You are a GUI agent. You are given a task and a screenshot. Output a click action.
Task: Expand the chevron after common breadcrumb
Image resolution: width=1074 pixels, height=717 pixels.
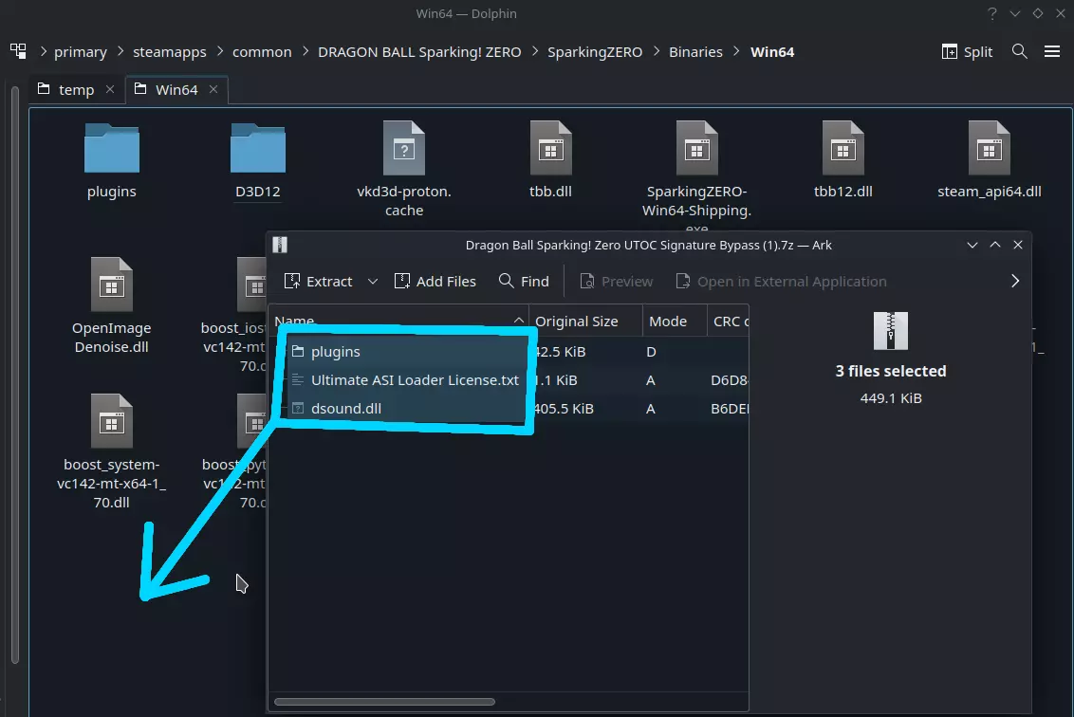[x=306, y=51]
